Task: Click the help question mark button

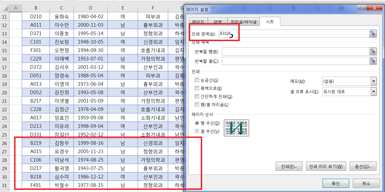Action: pos(362,8)
